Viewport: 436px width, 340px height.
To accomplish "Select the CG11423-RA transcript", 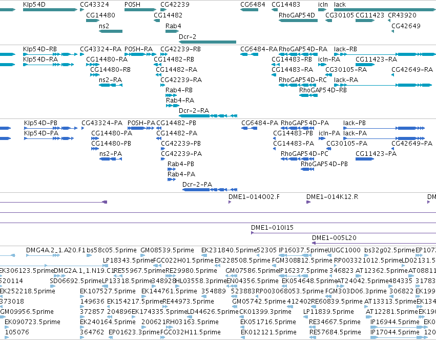I will [365, 65].
